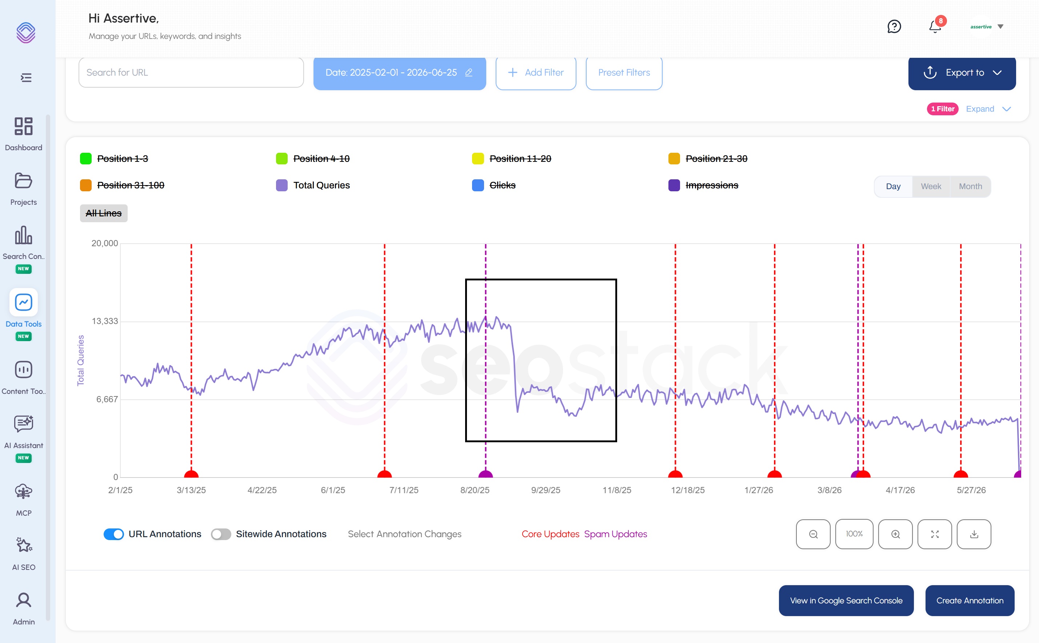Open Search Console bar chart icon
The image size is (1039, 643).
click(x=23, y=235)
